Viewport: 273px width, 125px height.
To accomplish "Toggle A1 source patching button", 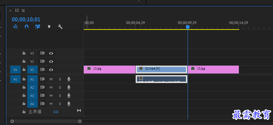I will point(15,79).
